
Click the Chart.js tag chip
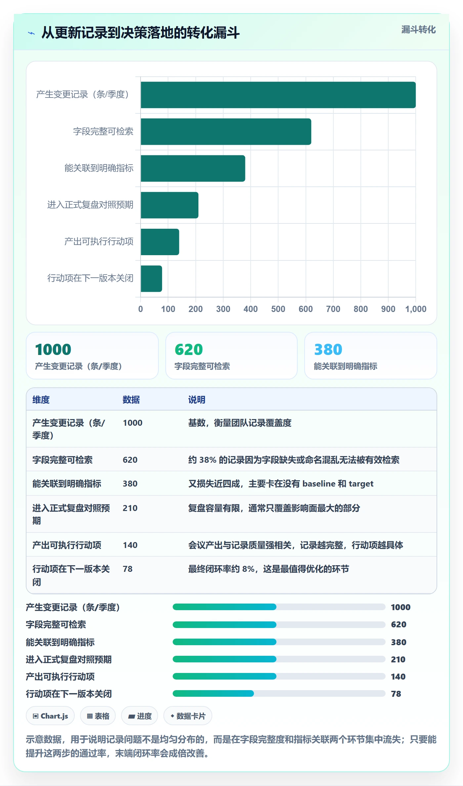(50, 716)
